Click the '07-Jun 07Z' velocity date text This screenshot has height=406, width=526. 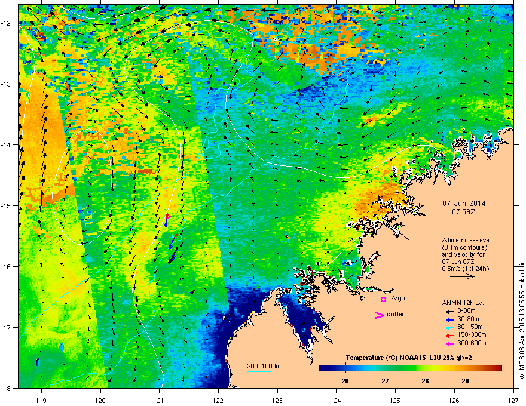coord(458,262)
